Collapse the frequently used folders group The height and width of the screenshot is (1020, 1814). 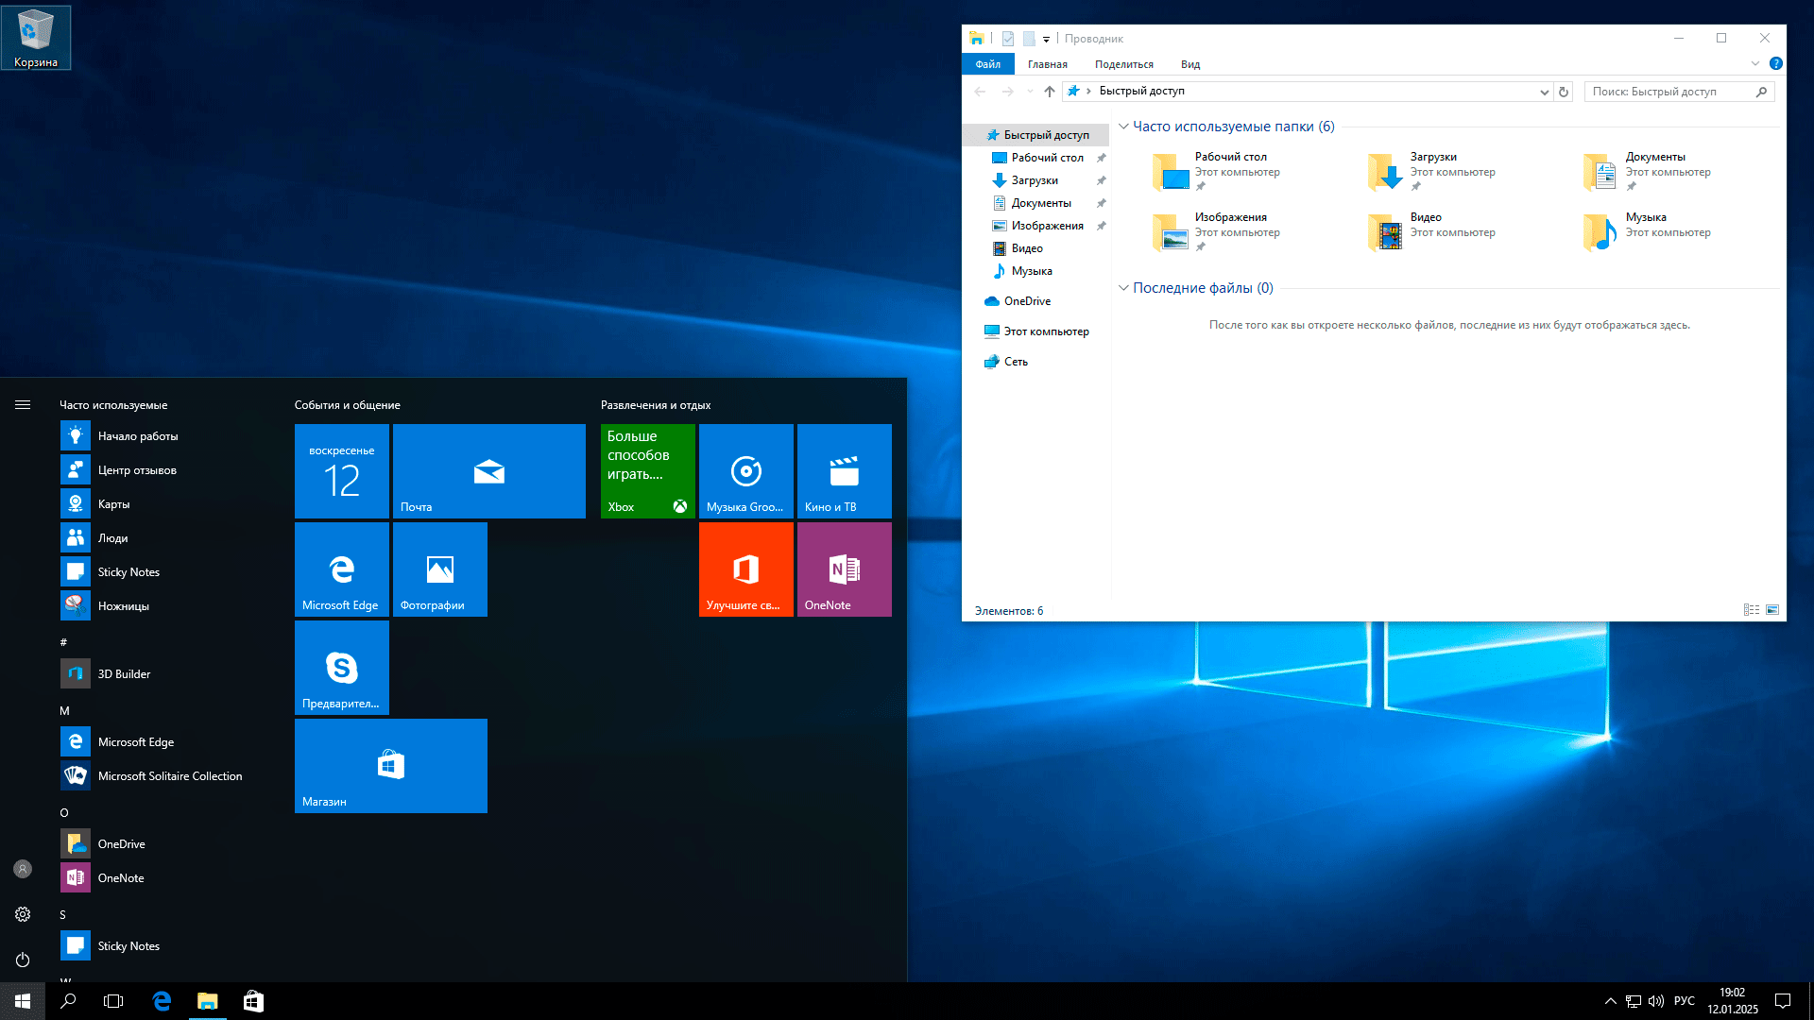[x=1123, y=127]
